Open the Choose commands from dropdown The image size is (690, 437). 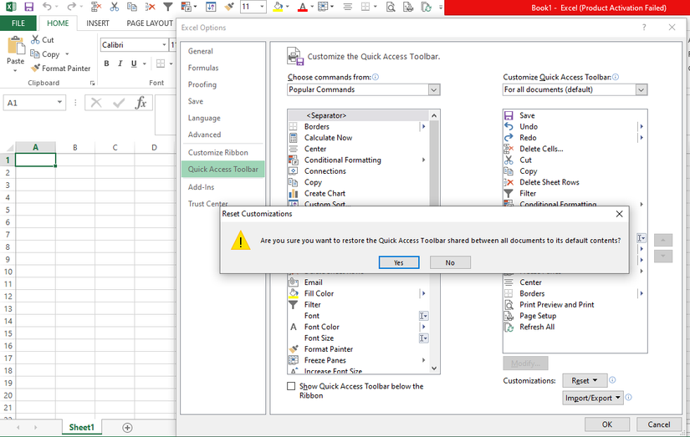(363, 89)
